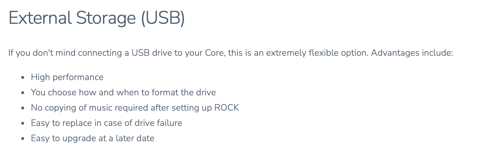Screen dimensions: 479x144
Task: Select the 'High performance' list item
Action: coord(67,77)
